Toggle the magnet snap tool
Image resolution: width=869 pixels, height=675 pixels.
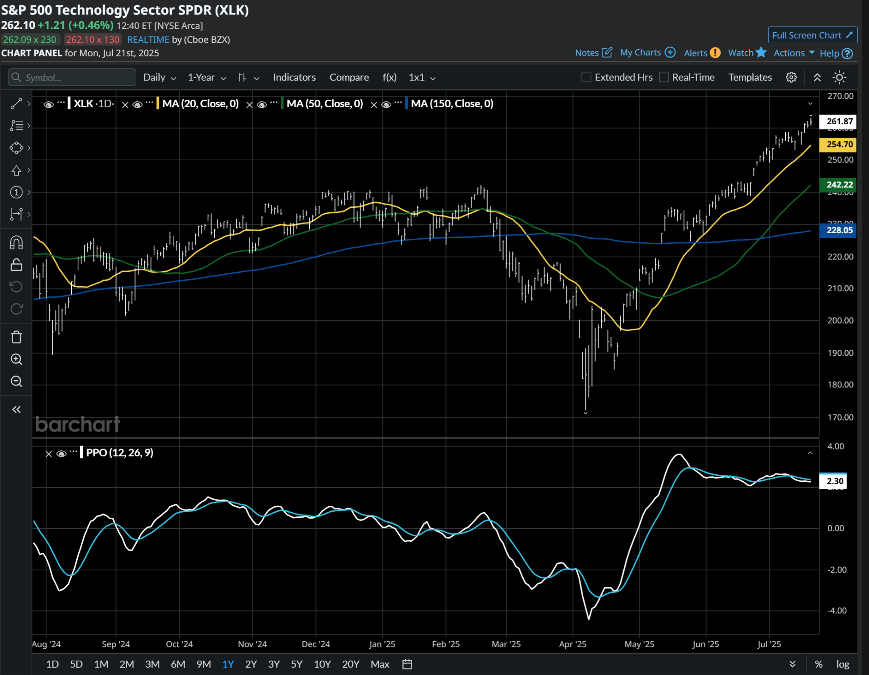point(16,243)
